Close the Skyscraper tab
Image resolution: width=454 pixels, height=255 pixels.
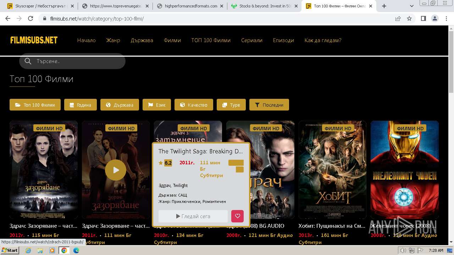coord(72,6)
